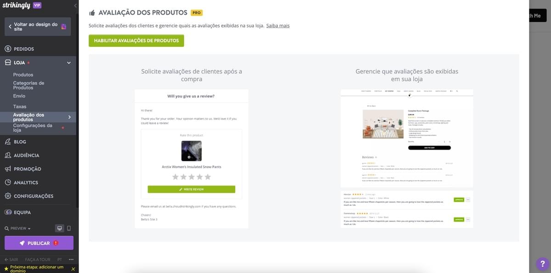The height and width of the screenshot is (273, 551).
Task: Open the Configurações gear icon
Action: tap(8, 196)
